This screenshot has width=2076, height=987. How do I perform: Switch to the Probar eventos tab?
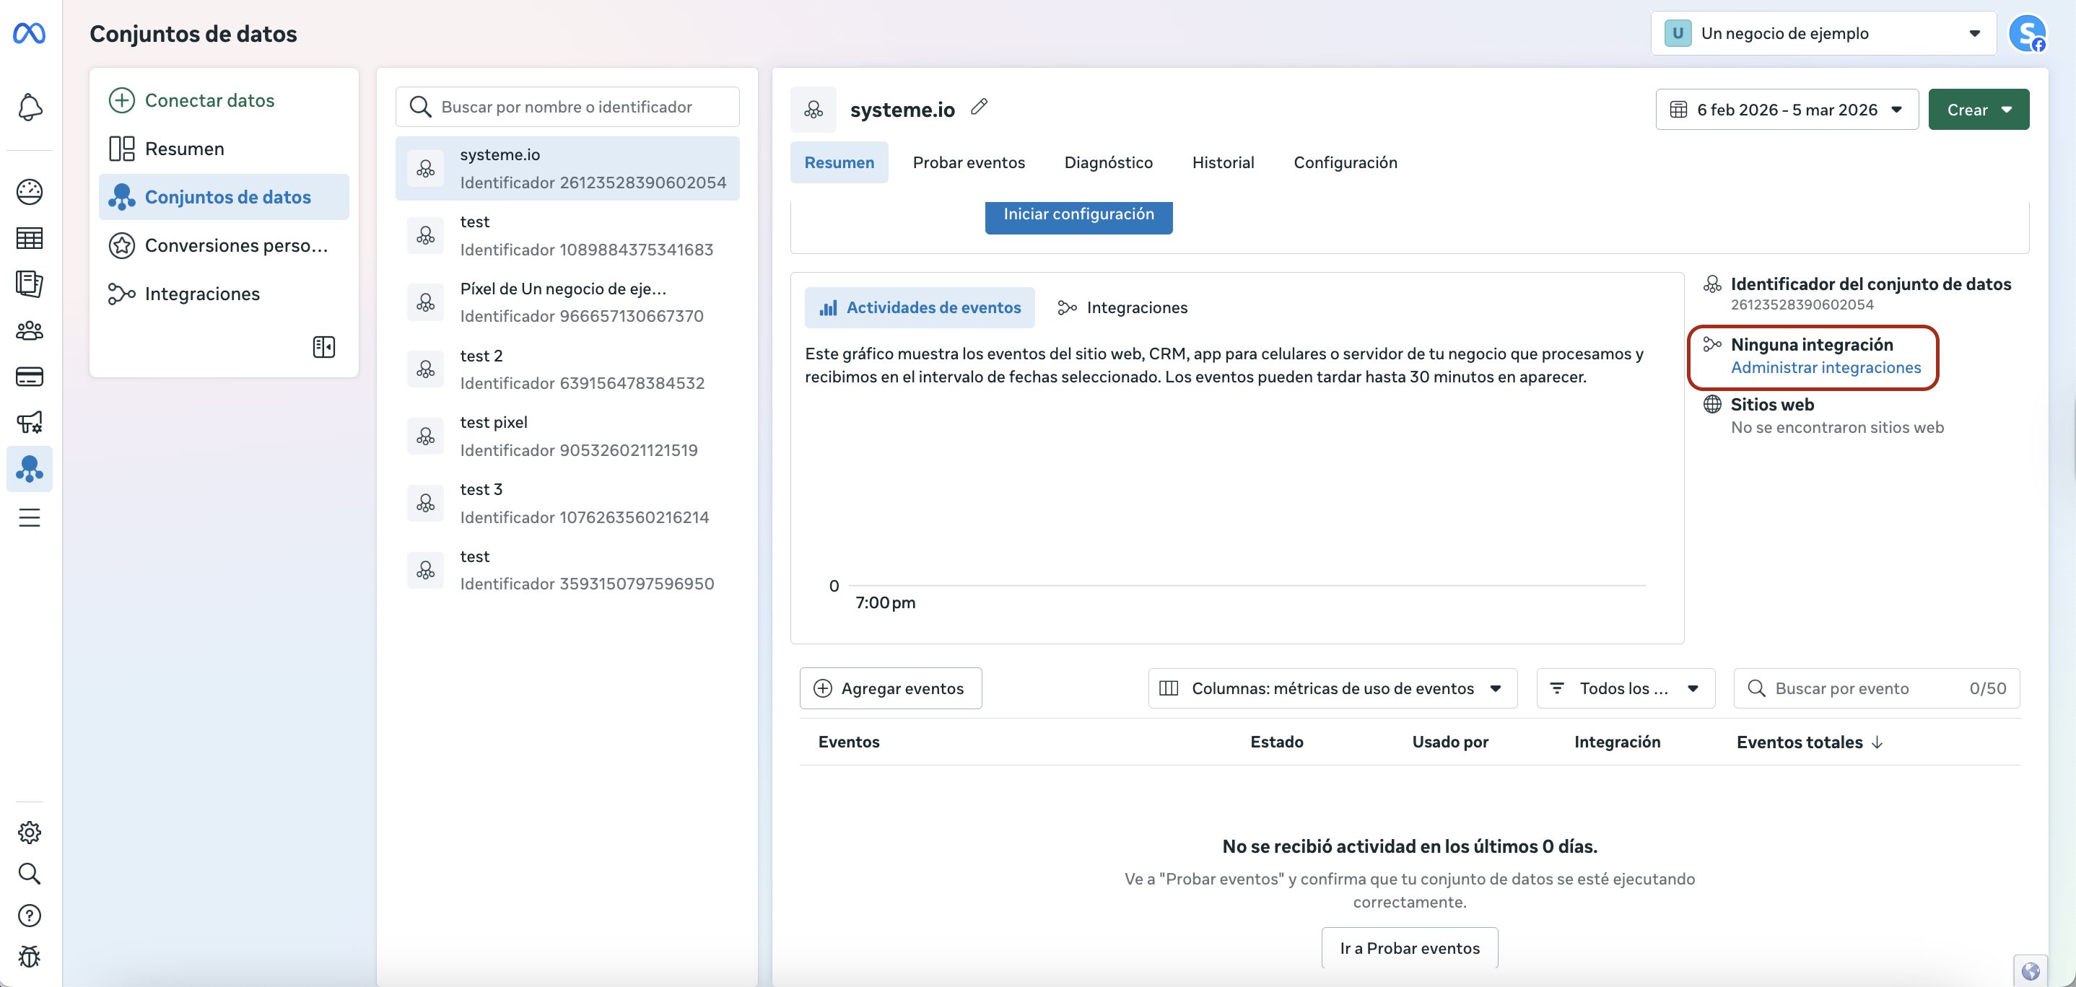coord(969,163)
